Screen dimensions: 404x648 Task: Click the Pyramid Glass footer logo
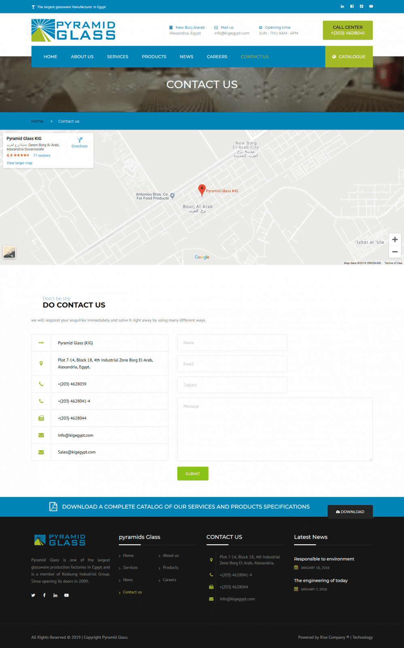pyautogui.click(x=60, y=540)
